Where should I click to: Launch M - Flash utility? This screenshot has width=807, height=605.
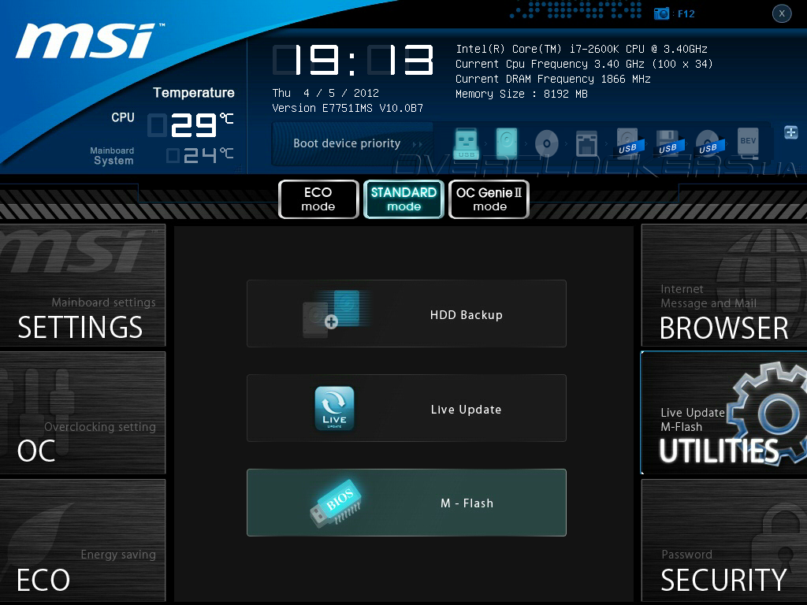point(407,503)
